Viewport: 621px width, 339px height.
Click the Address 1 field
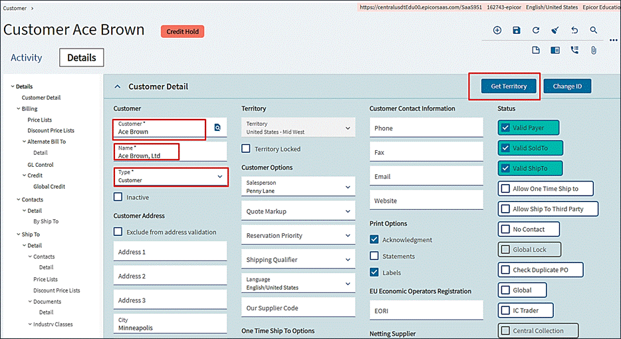coord(170,251)
